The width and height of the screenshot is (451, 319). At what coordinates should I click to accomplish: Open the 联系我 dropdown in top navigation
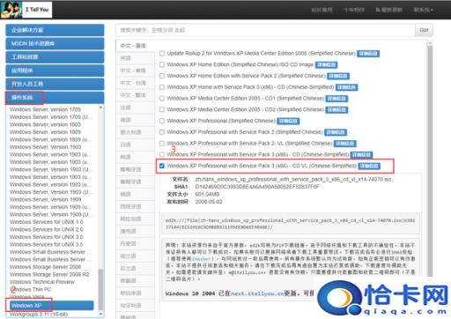(423, 10)
